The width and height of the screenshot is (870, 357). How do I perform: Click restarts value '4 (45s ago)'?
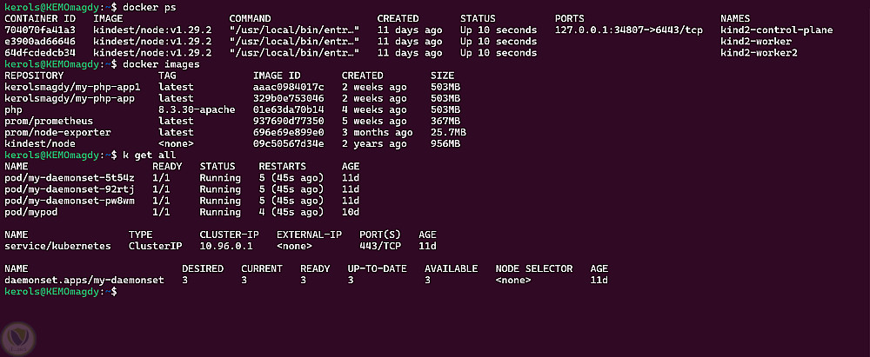[x=291, y=212]
